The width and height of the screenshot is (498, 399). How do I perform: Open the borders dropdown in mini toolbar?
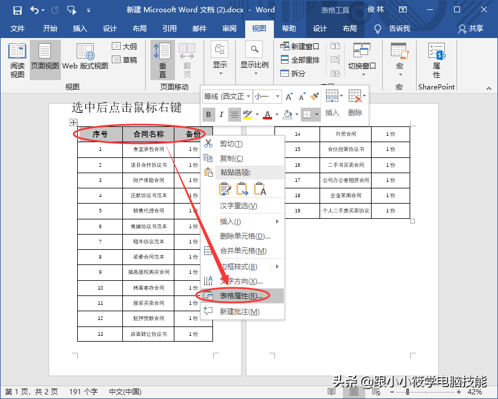(x=317, y=115)
